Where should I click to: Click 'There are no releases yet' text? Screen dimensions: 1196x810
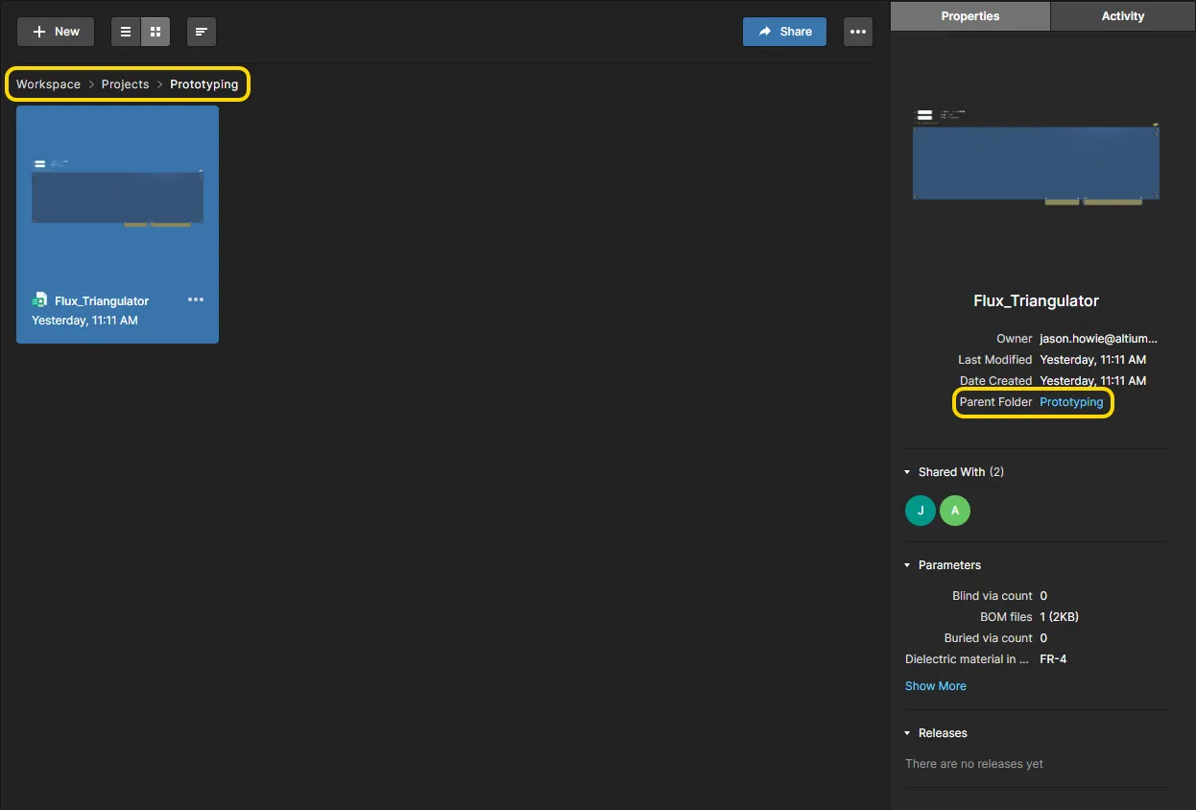coord(974,764)
